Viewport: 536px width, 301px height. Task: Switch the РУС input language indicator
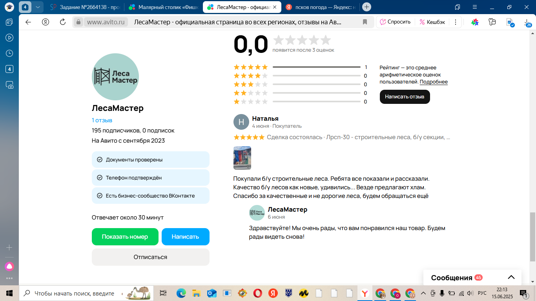coord(482,293)
